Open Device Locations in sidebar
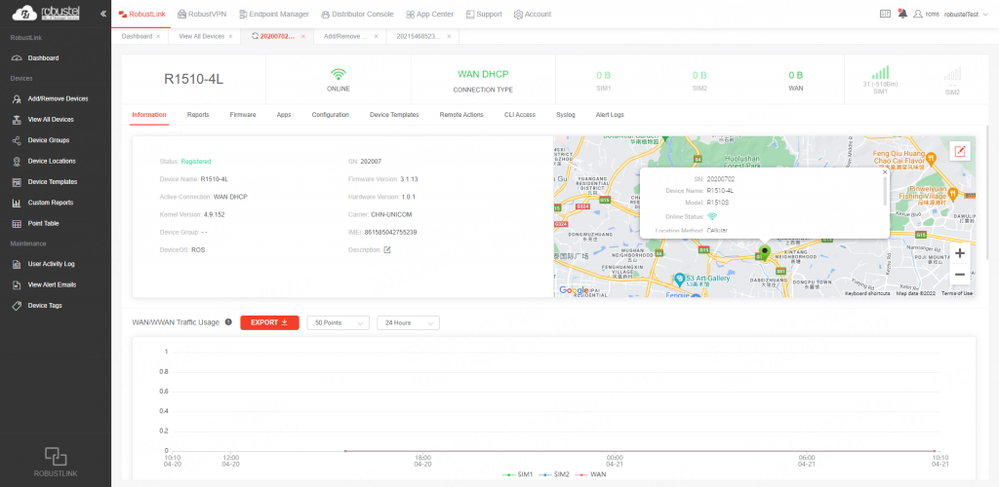 [52, 161]
